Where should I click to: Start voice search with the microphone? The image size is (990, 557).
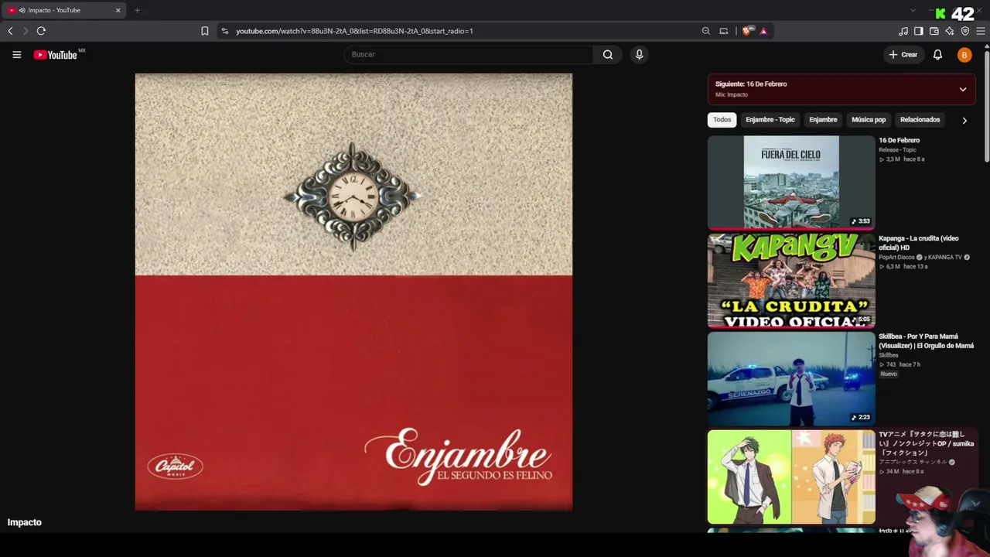tap(639, 55)
